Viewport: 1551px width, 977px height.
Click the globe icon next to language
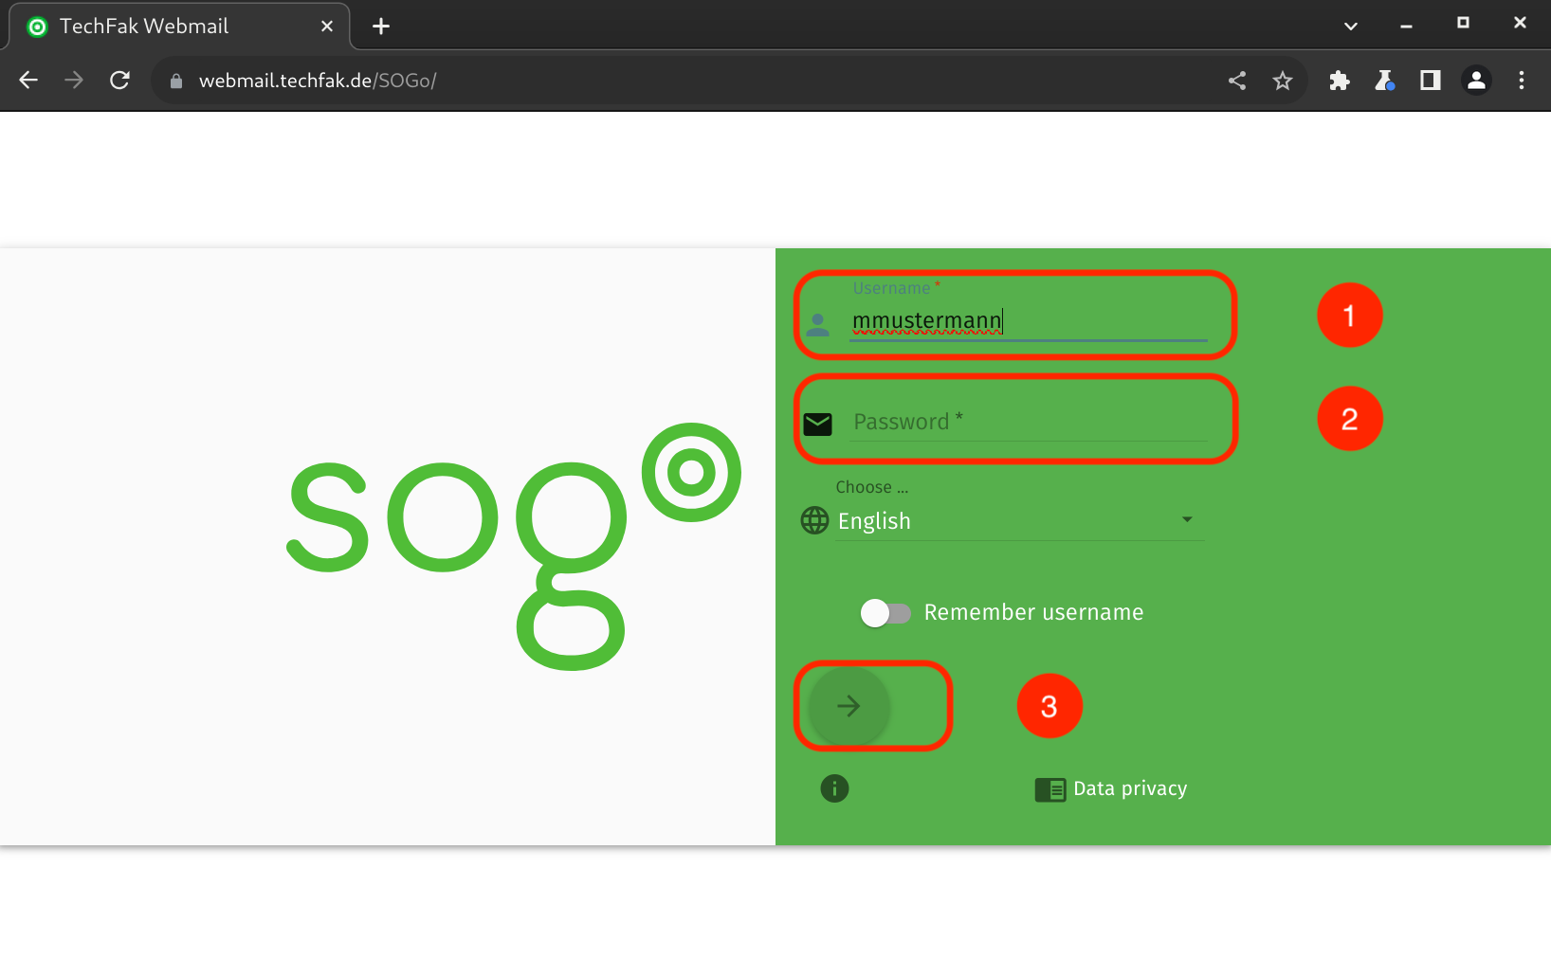(x=814, y=520)
